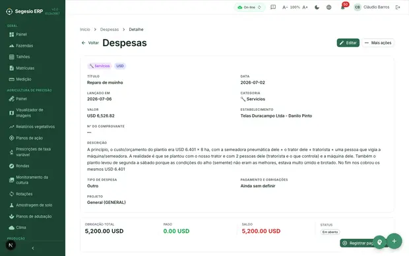Click the Segesio ERP logo
Viewport: 409px width, 256px height.
pos(24,11)
